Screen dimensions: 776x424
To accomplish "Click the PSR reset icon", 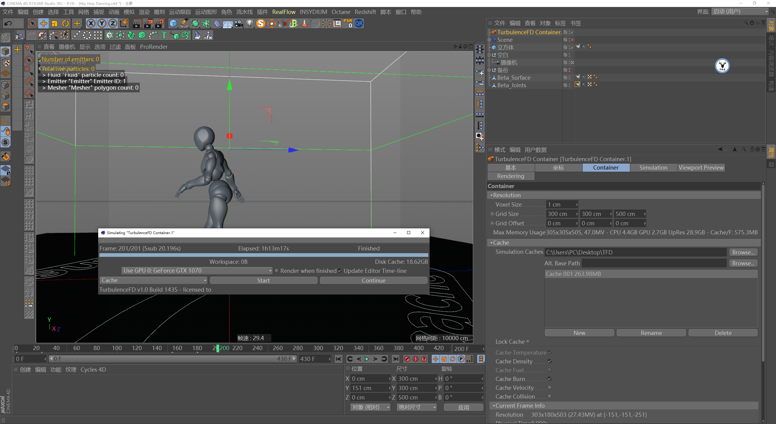I will (x=348, y=24).
